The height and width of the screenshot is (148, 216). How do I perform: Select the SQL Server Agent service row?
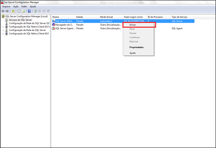coord(123,28)
